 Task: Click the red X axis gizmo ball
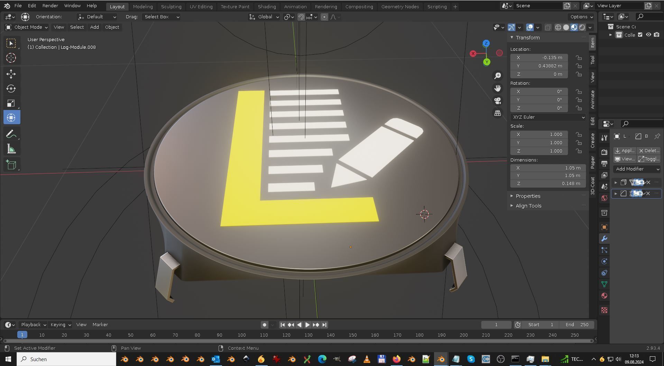pyautogui.click(x=473, y=54)
